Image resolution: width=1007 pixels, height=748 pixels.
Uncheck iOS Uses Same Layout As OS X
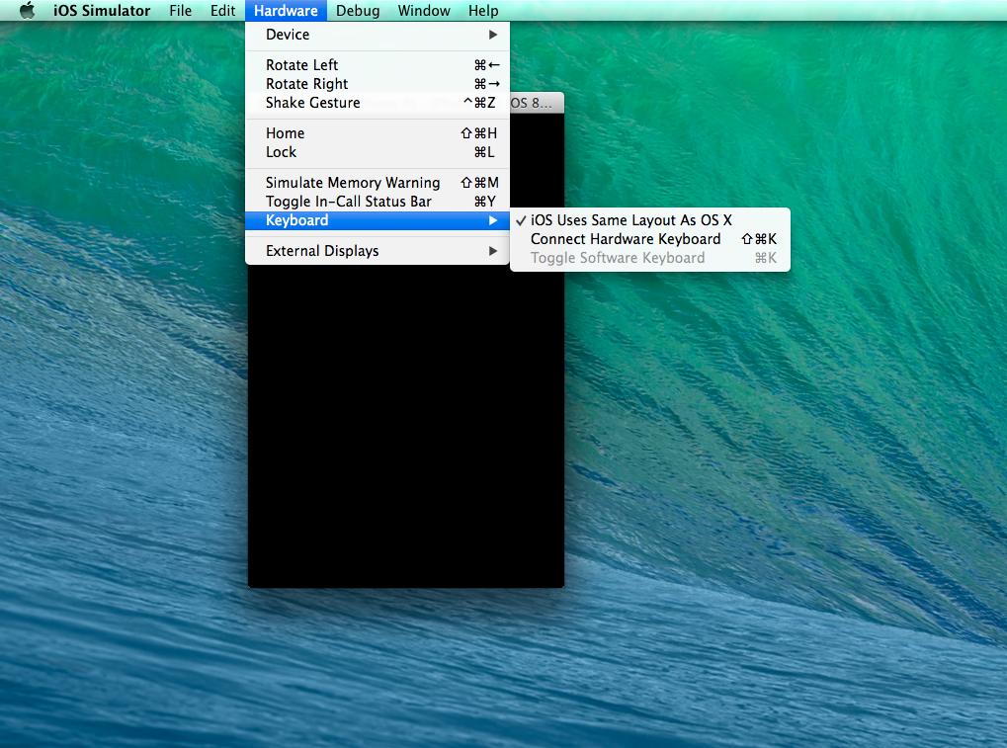tap(650, 220)
